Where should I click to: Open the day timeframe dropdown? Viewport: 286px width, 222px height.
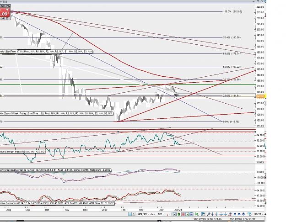pos(153,214)
